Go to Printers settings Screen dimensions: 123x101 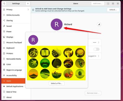click(13, 53)
